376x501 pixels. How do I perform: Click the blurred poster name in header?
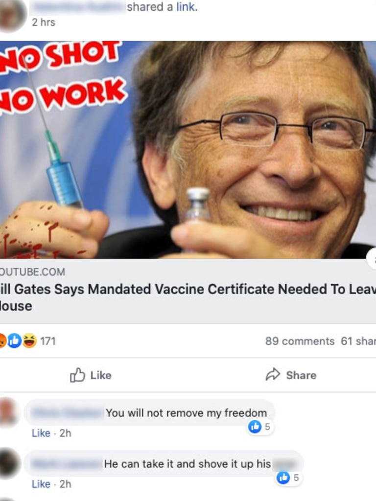[77, 8]
